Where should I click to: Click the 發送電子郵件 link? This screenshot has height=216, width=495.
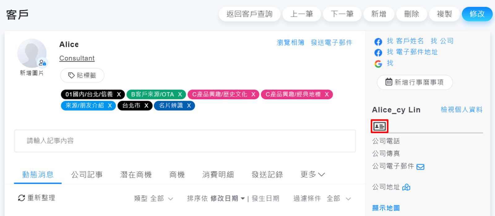point(331,43)
